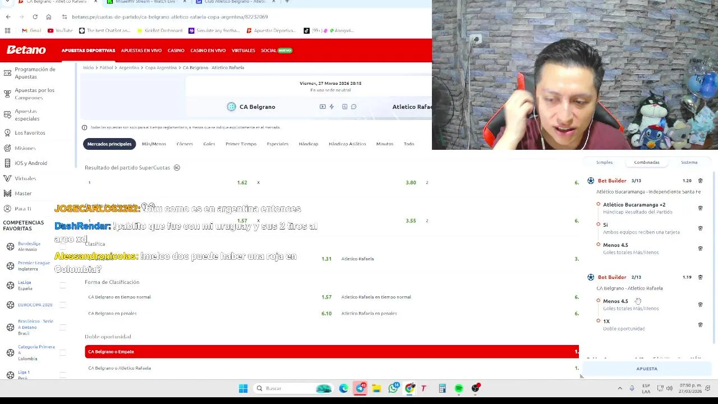
Task: Reload the browser page
Action: 35,17
